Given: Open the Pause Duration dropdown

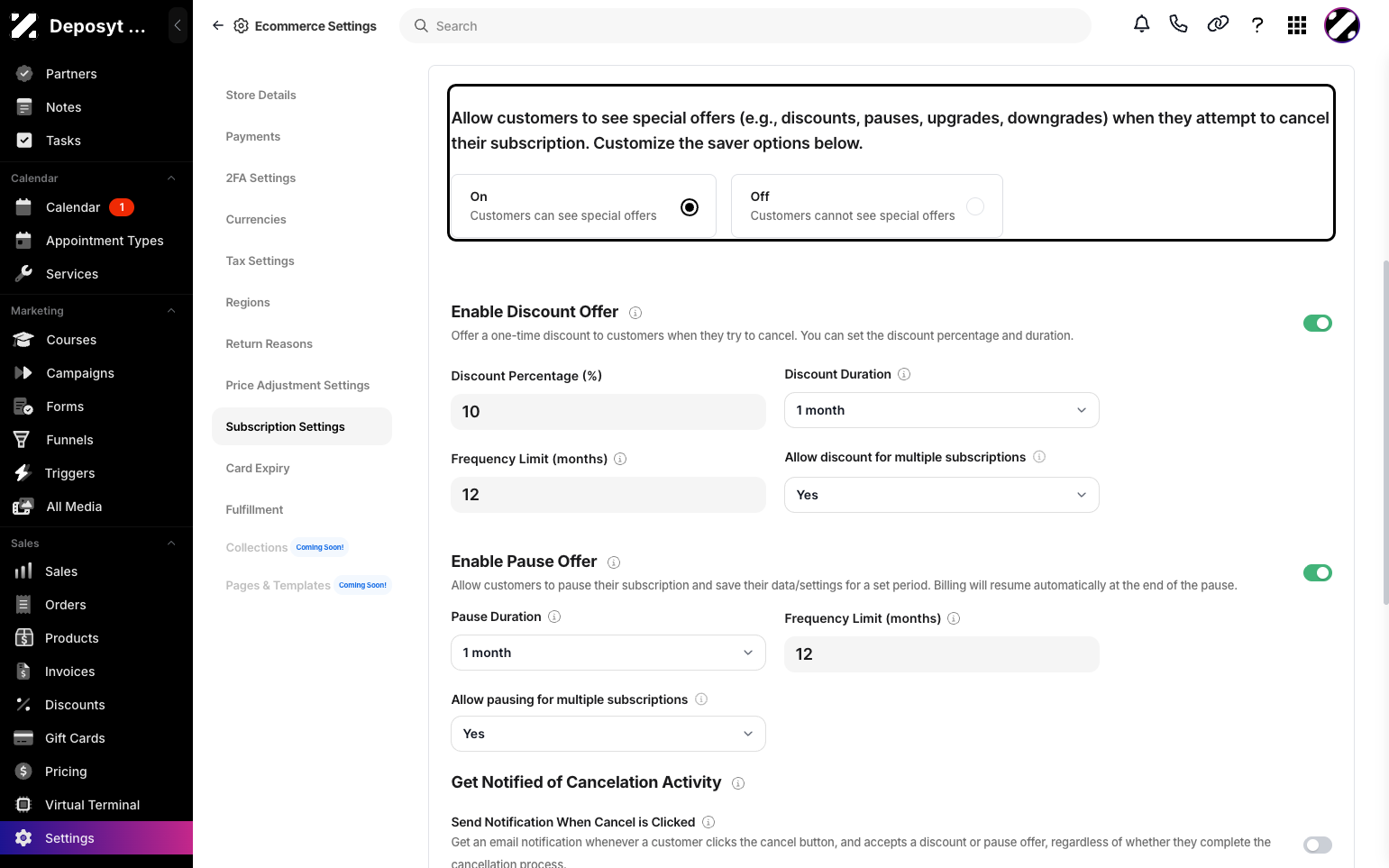Looking at the screenshot, I should pos(608,653).
